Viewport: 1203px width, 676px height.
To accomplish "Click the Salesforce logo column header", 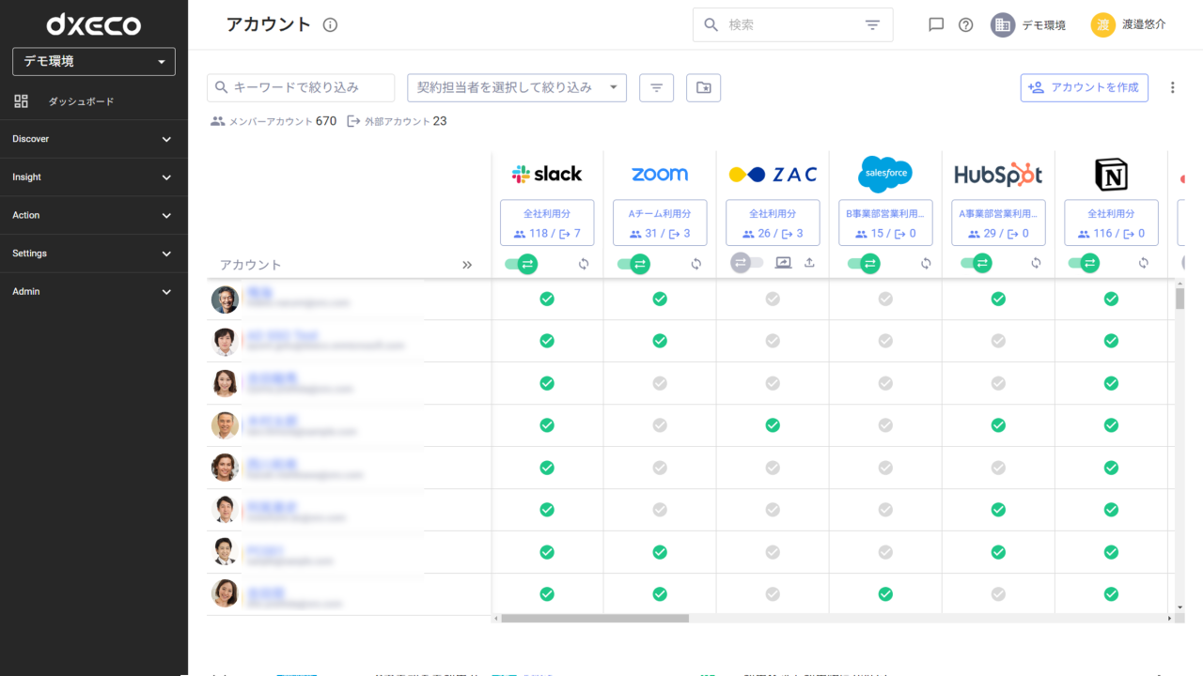I will click(885, 174).
